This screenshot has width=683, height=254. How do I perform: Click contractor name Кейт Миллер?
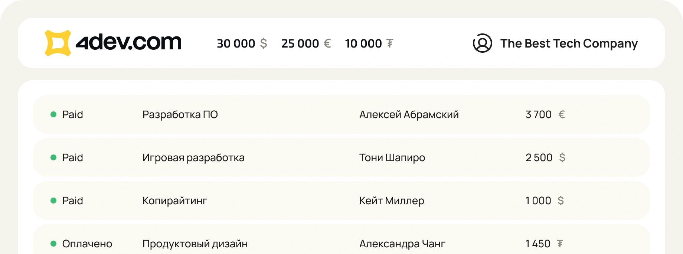point(392,201)
